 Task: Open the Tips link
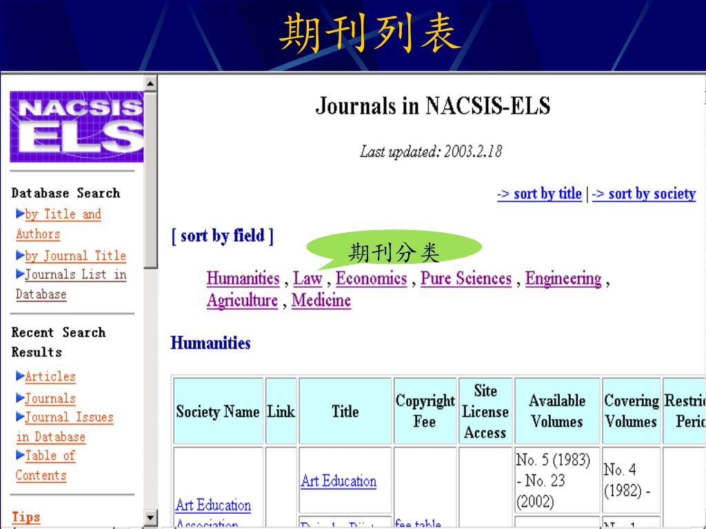point(26,517)
